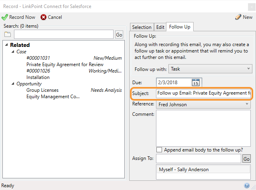
Task: Click inside the Comment text area
Action: [x=204, y=127]
